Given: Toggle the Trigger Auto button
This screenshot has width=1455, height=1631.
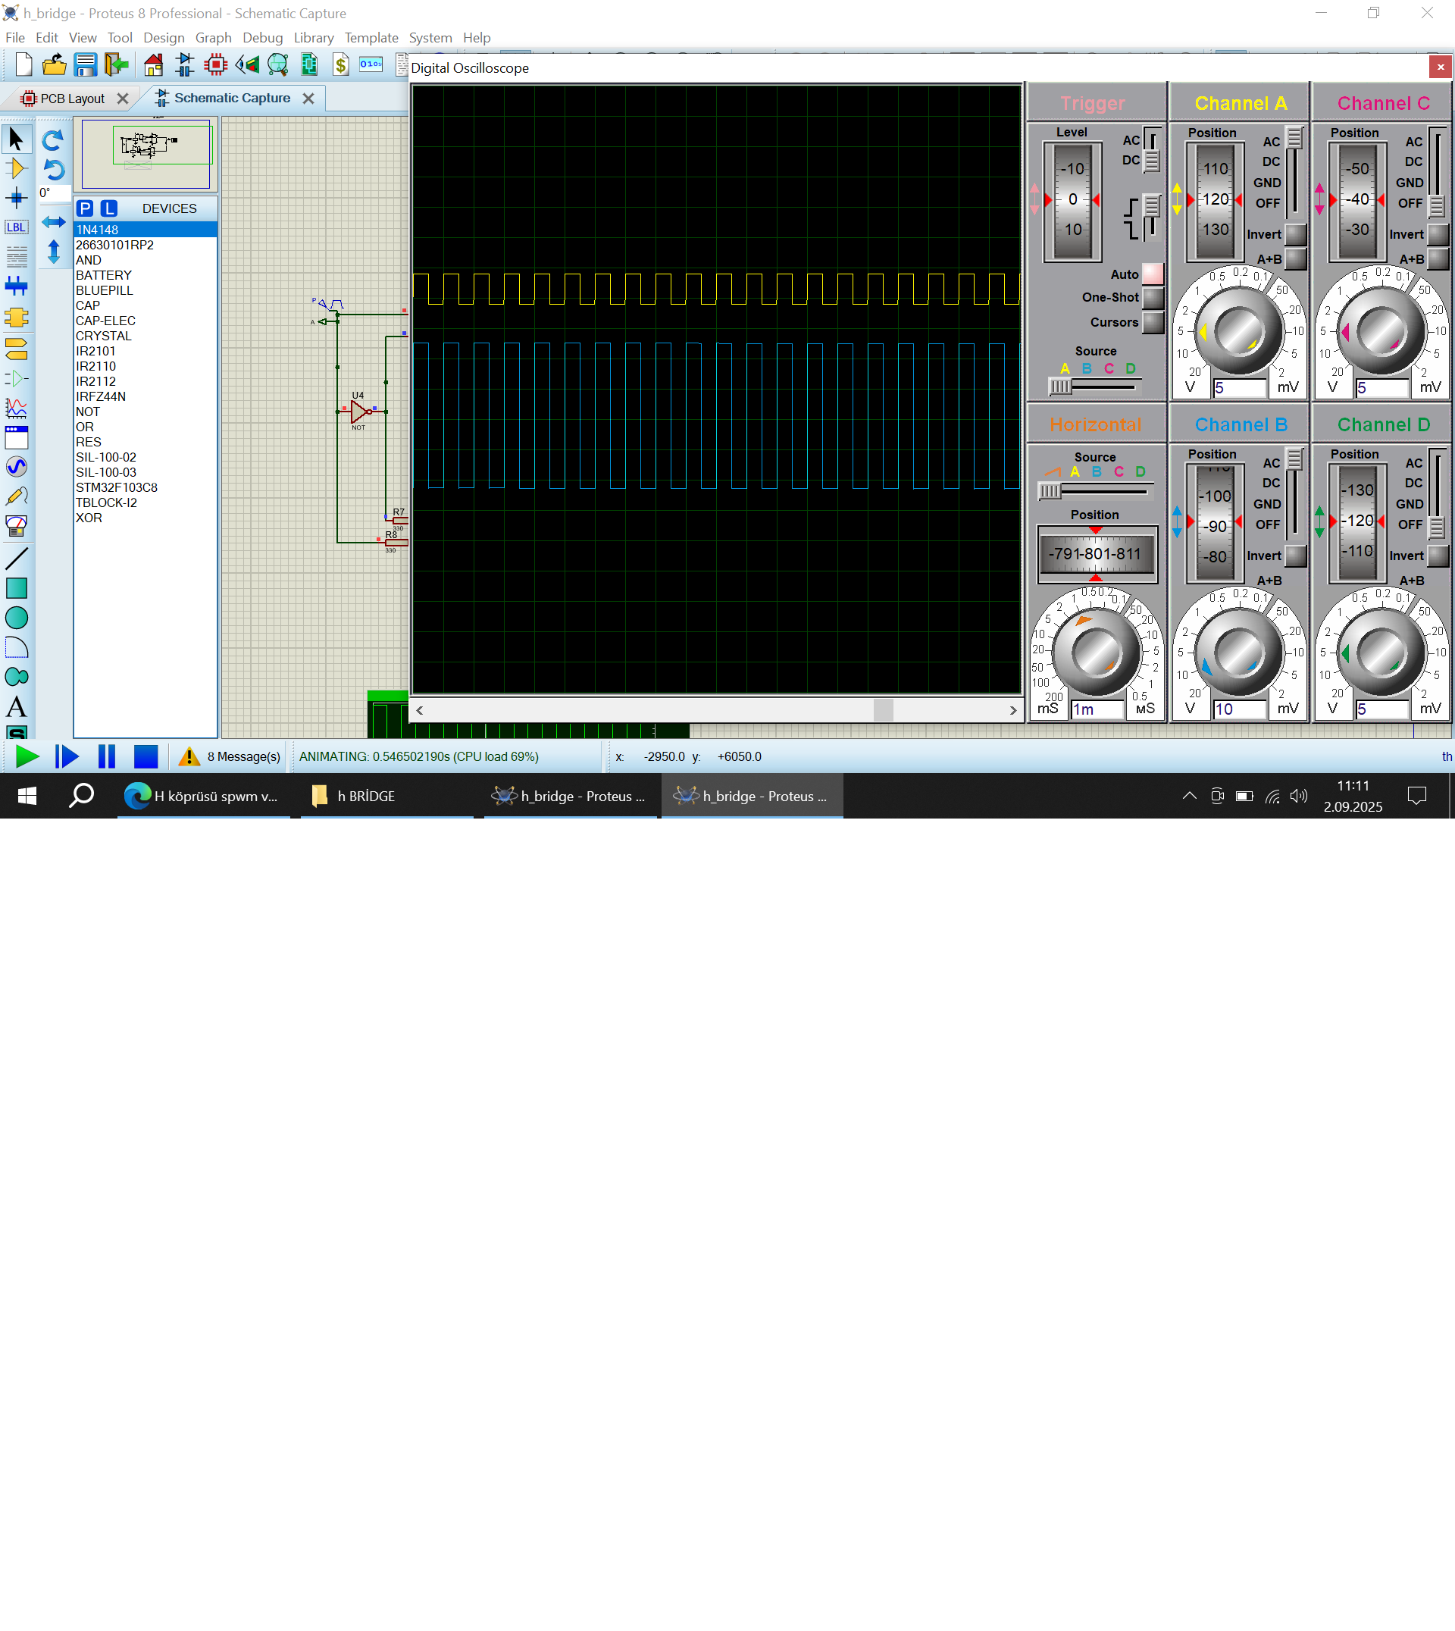Looking at the screenshot, I should 1153,274.
